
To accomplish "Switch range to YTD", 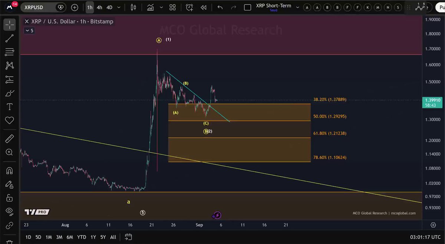I will (82, 237).
